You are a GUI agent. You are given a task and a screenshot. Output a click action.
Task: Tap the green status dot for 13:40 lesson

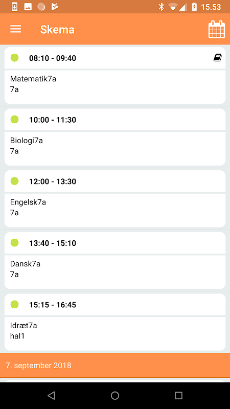[x=15, y=243]
